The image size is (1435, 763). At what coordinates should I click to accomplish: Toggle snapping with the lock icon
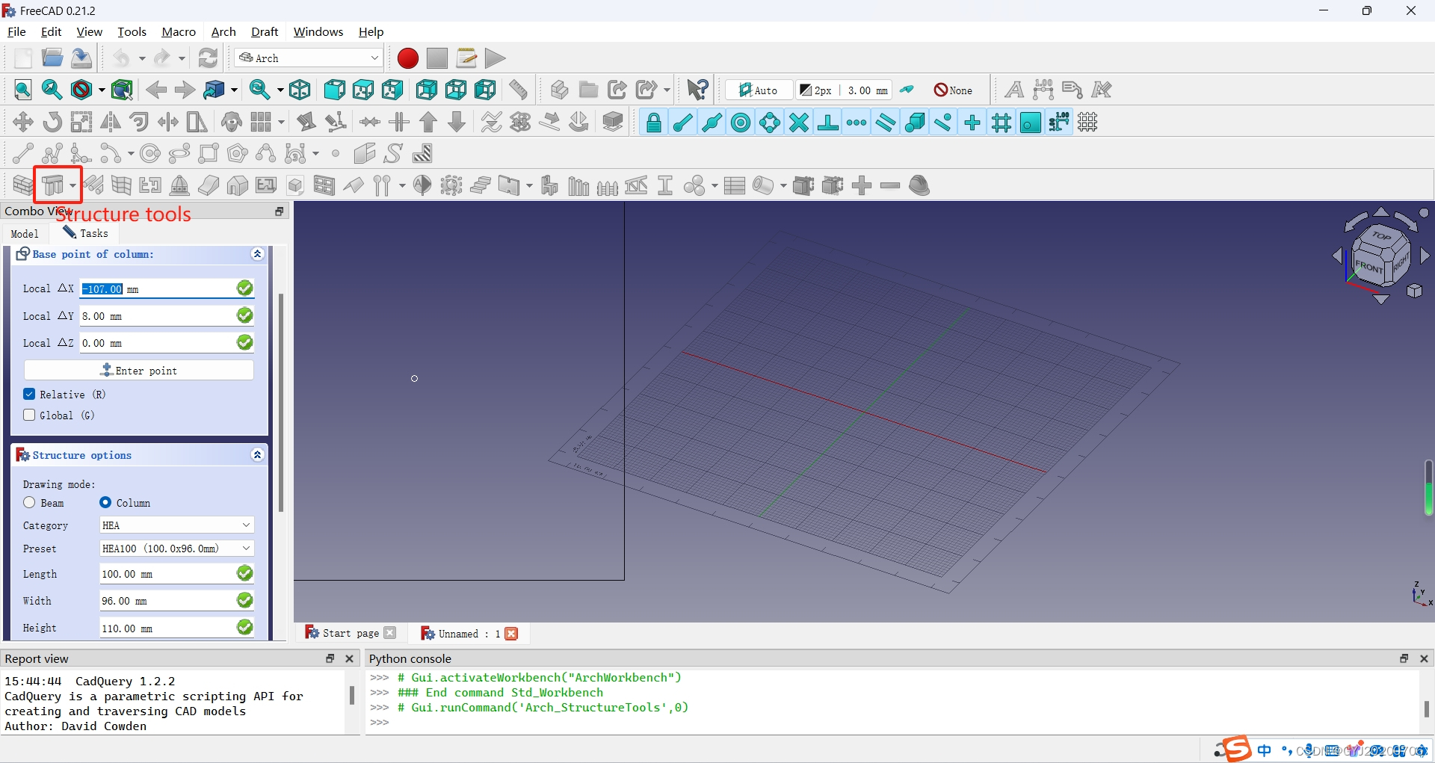coord(653,122)
